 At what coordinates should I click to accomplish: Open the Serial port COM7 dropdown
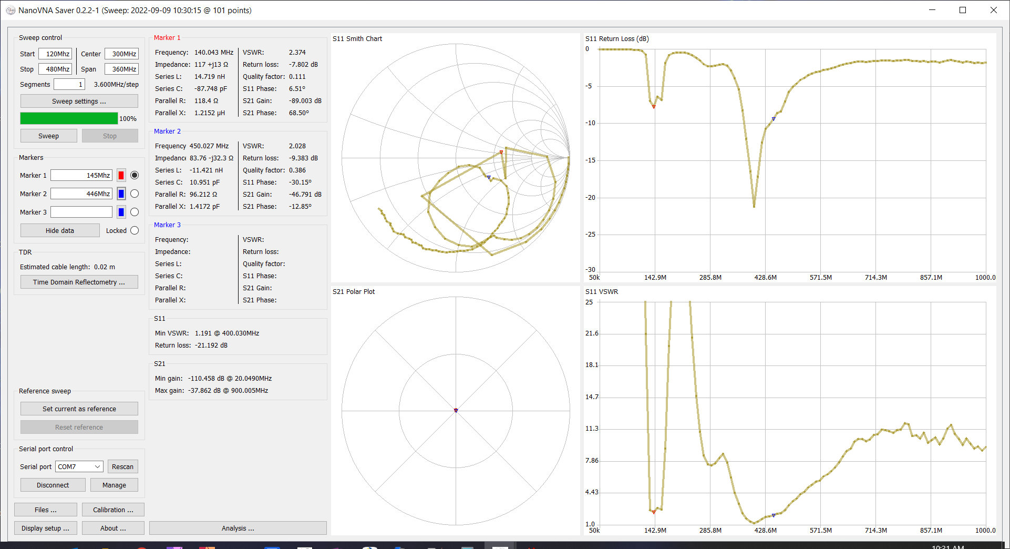[x=79, y=467]
